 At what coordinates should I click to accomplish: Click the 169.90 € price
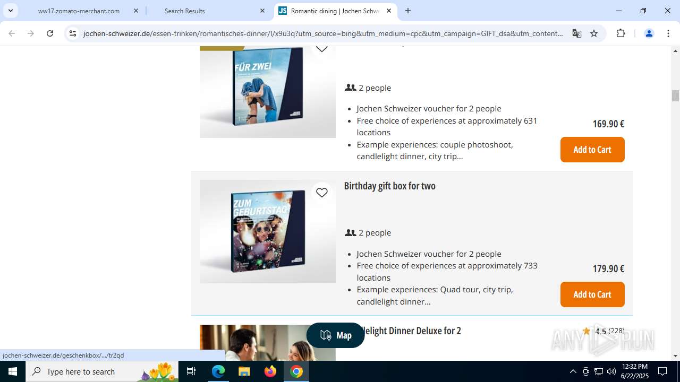[x=608, y=124]
